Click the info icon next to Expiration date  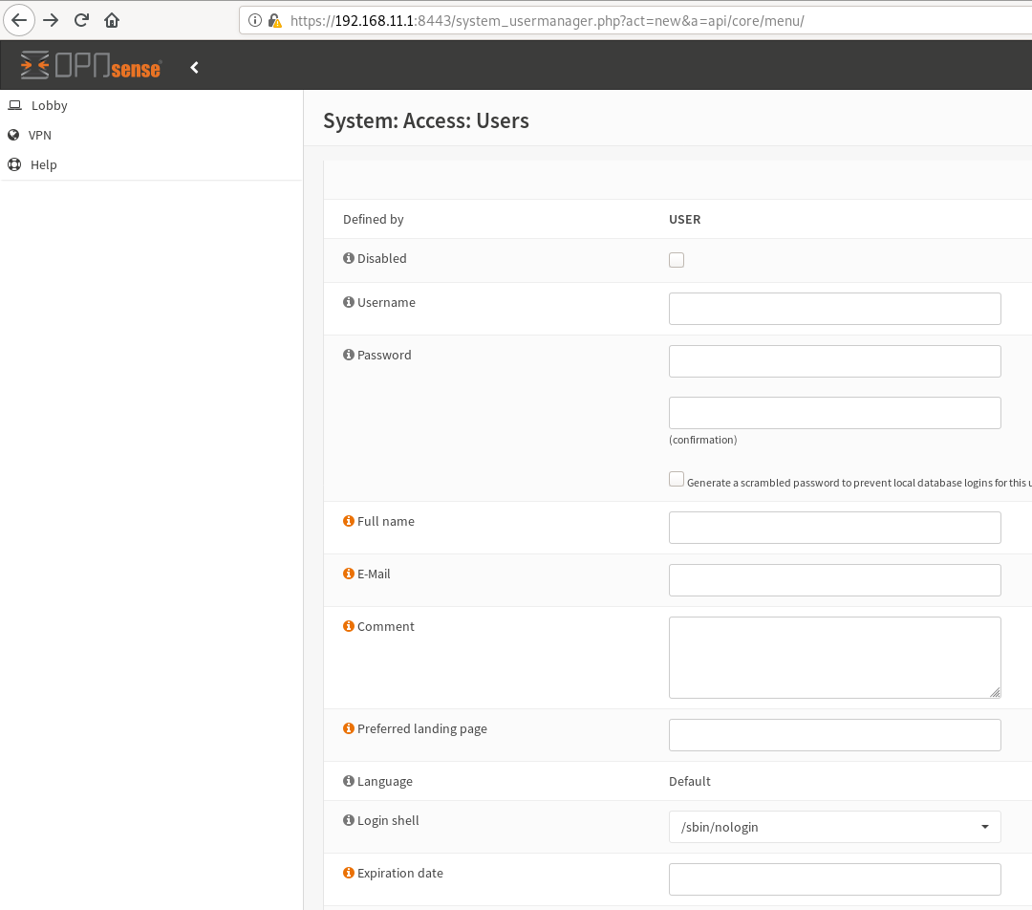(349, 874)
